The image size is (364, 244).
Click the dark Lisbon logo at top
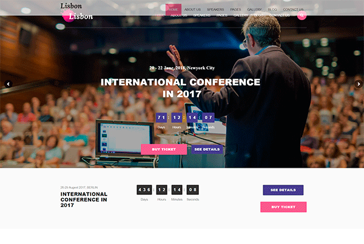[x=71, y=6]
